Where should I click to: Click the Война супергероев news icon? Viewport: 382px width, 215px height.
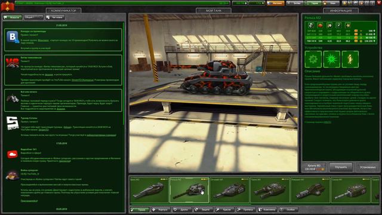(x=13, y=175)
